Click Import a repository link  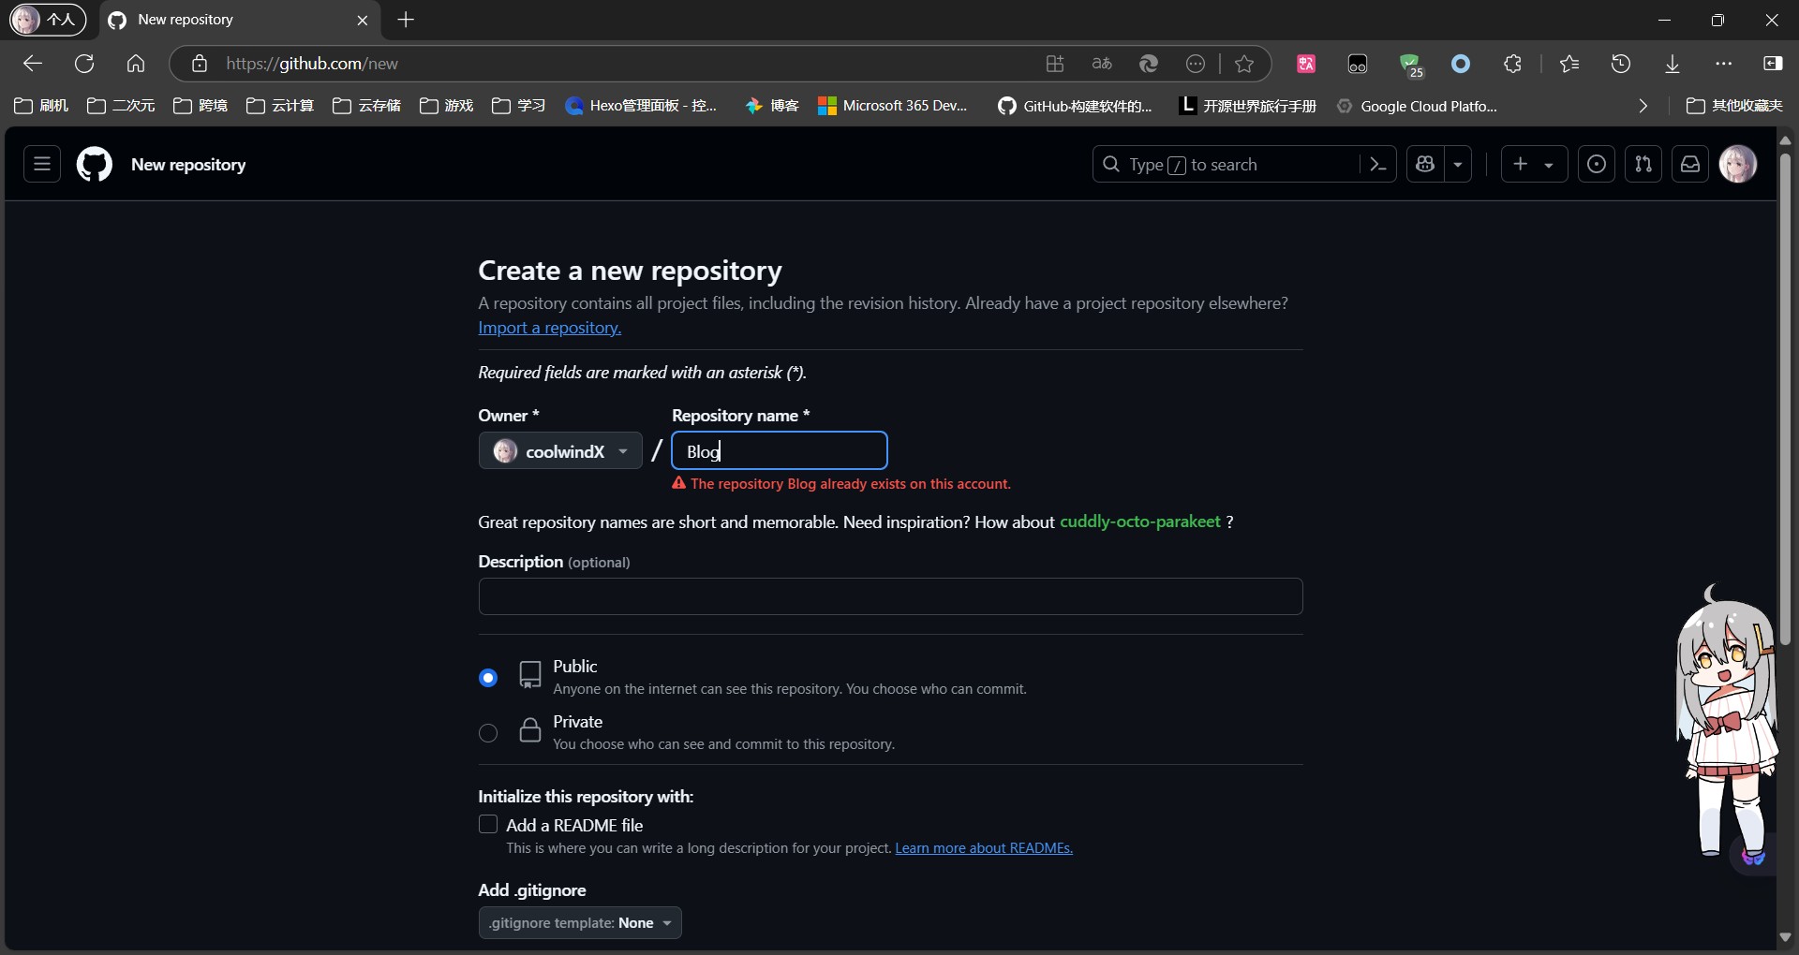pos(550,328)
